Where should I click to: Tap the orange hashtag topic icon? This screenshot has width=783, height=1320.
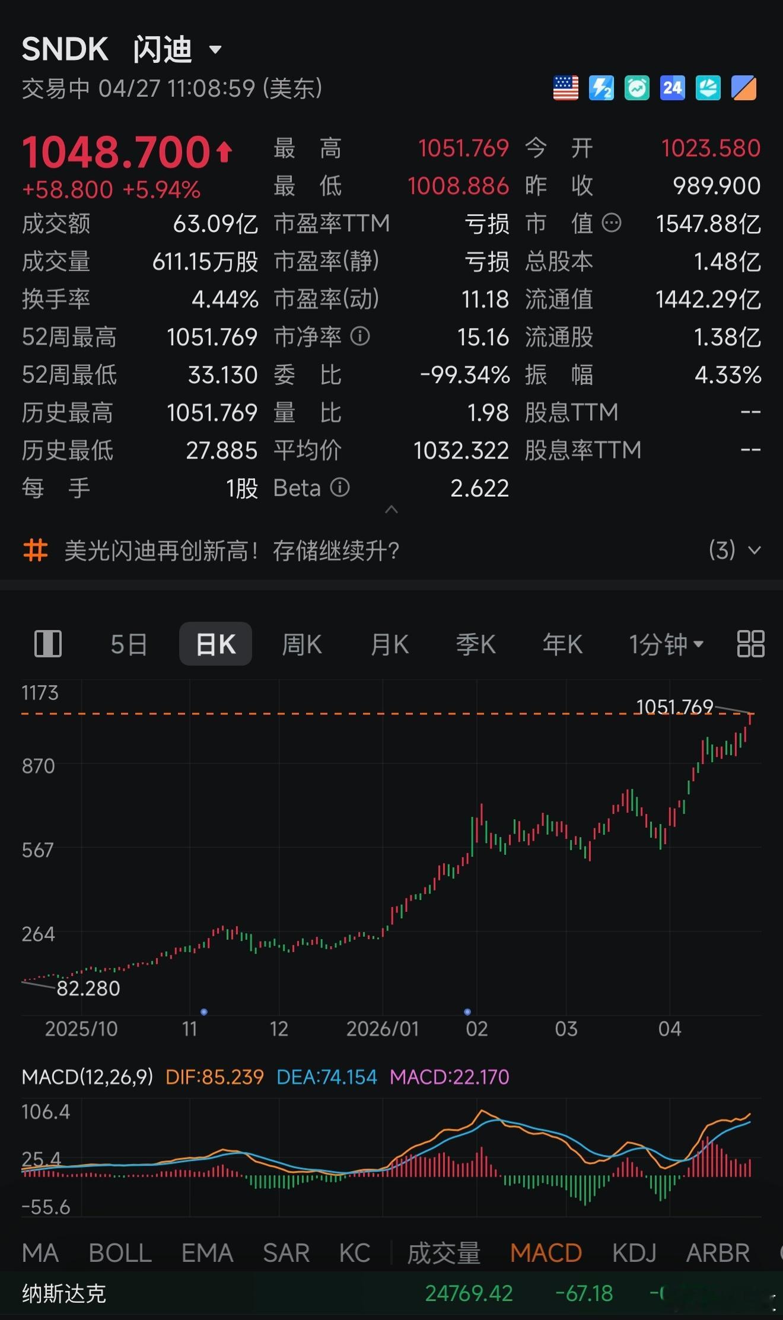click(35, 550)
